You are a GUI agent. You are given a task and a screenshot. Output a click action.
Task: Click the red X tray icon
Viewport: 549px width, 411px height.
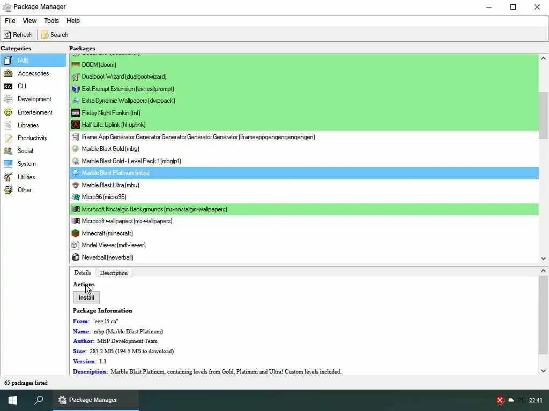pyautogui.click(x=500, y=400)
